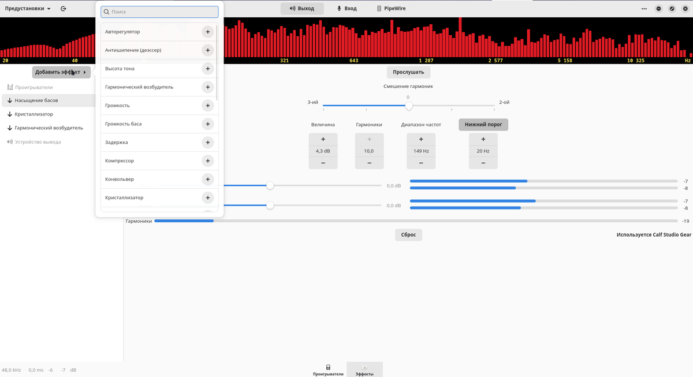Open the three-dots main menu

point(644,9)
